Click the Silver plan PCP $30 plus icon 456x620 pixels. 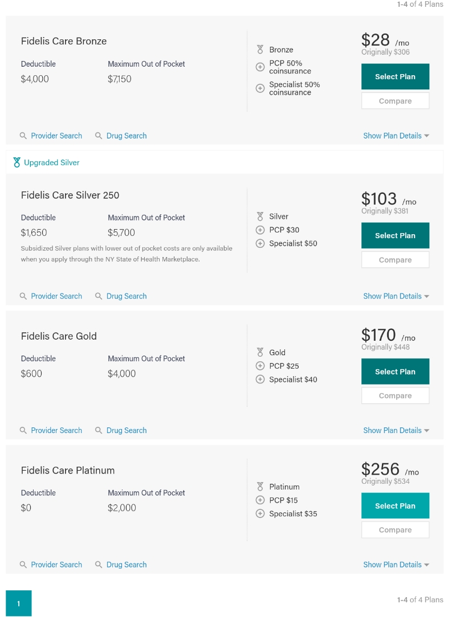(x=260, y=230)
